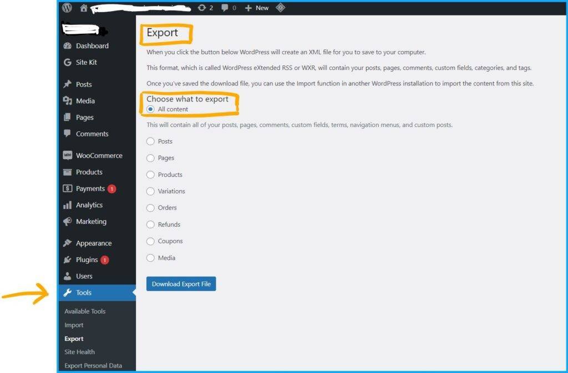The height and width of the screenshot is (373, 568).
Task: Open the Import submenu item
Action: coord(74,325)
